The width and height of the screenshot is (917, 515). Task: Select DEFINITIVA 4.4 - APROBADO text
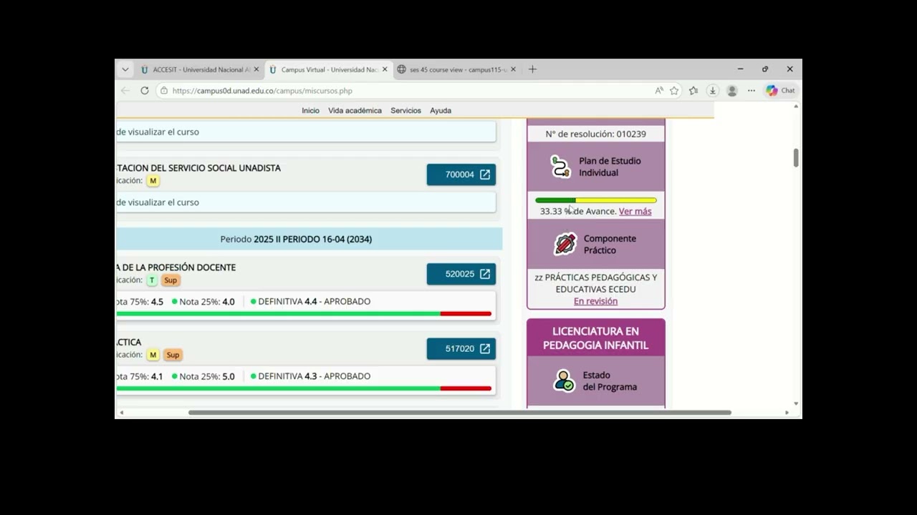coord(315,301)
